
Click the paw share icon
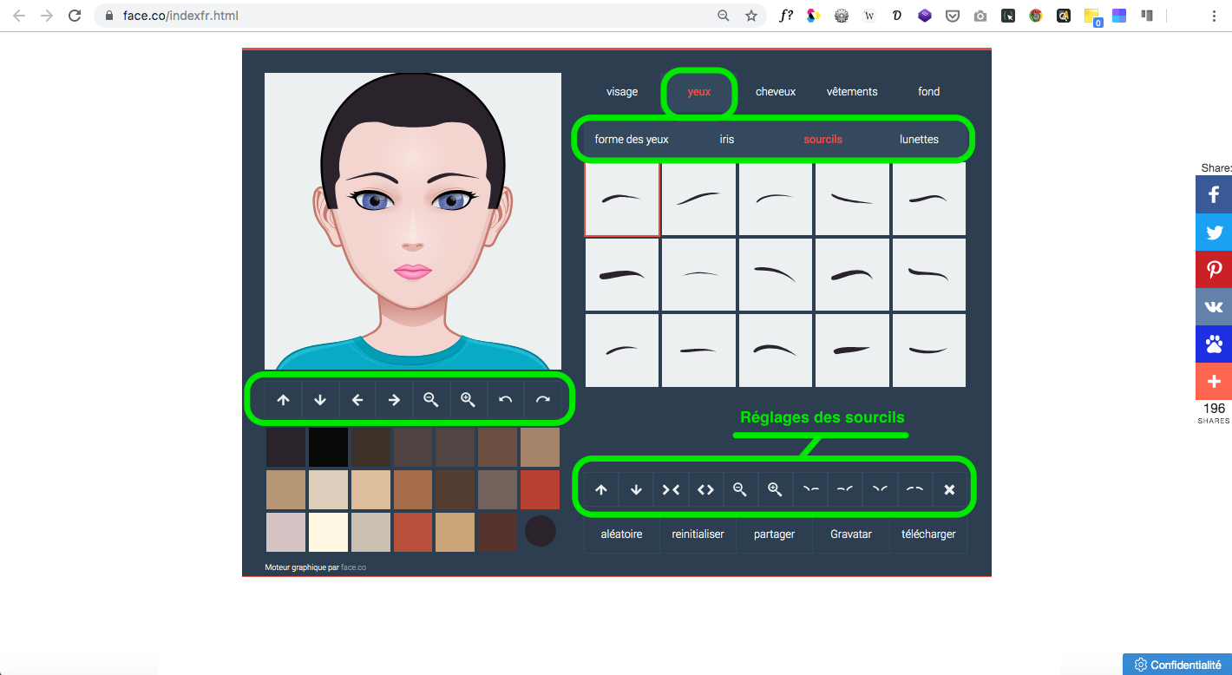coord(1214,344)
